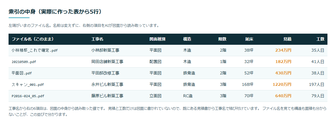Image resolution: width=336 pixels, height=134 pixels.
Task: Select file name 20210509.pdf
Action: (x=24, y=62)
